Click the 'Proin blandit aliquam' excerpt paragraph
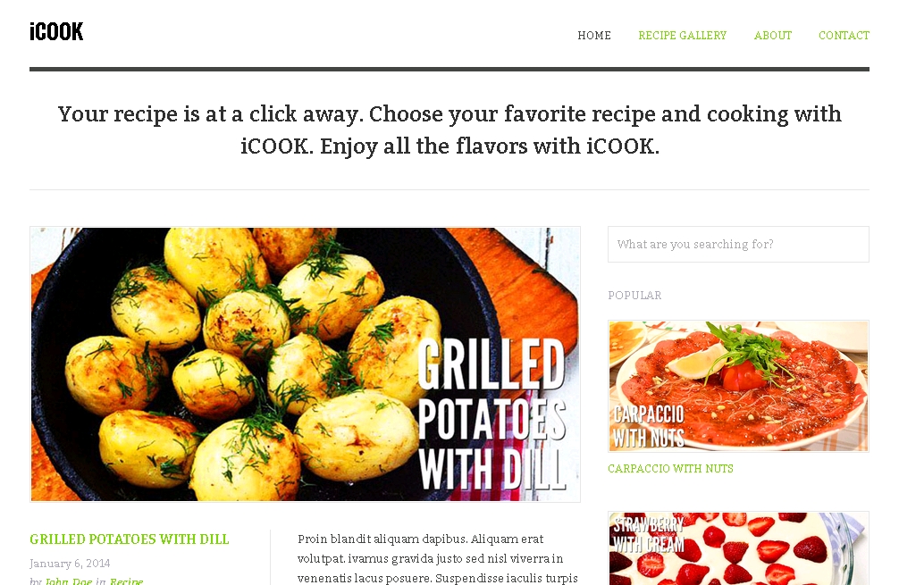Screen dimensions: 899x585 pos(438,558)
